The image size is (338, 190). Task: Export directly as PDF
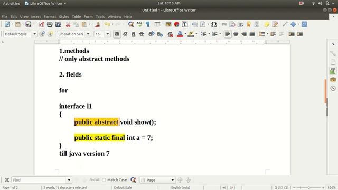click(x=41, y=24)
